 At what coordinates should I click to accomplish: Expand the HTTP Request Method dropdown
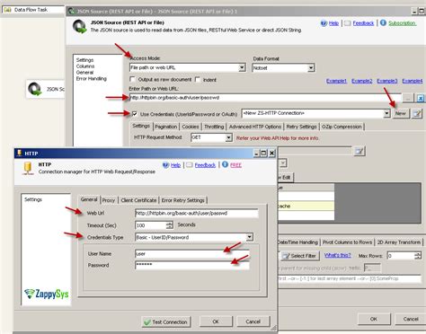(228, 137)
